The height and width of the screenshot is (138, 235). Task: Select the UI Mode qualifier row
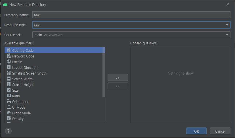pyautogui.click(x=54, y=107)
